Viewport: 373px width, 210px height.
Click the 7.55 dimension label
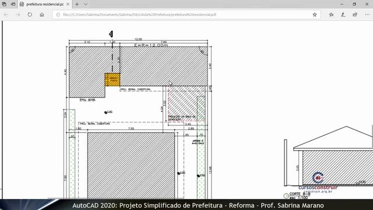coord(131,128)
